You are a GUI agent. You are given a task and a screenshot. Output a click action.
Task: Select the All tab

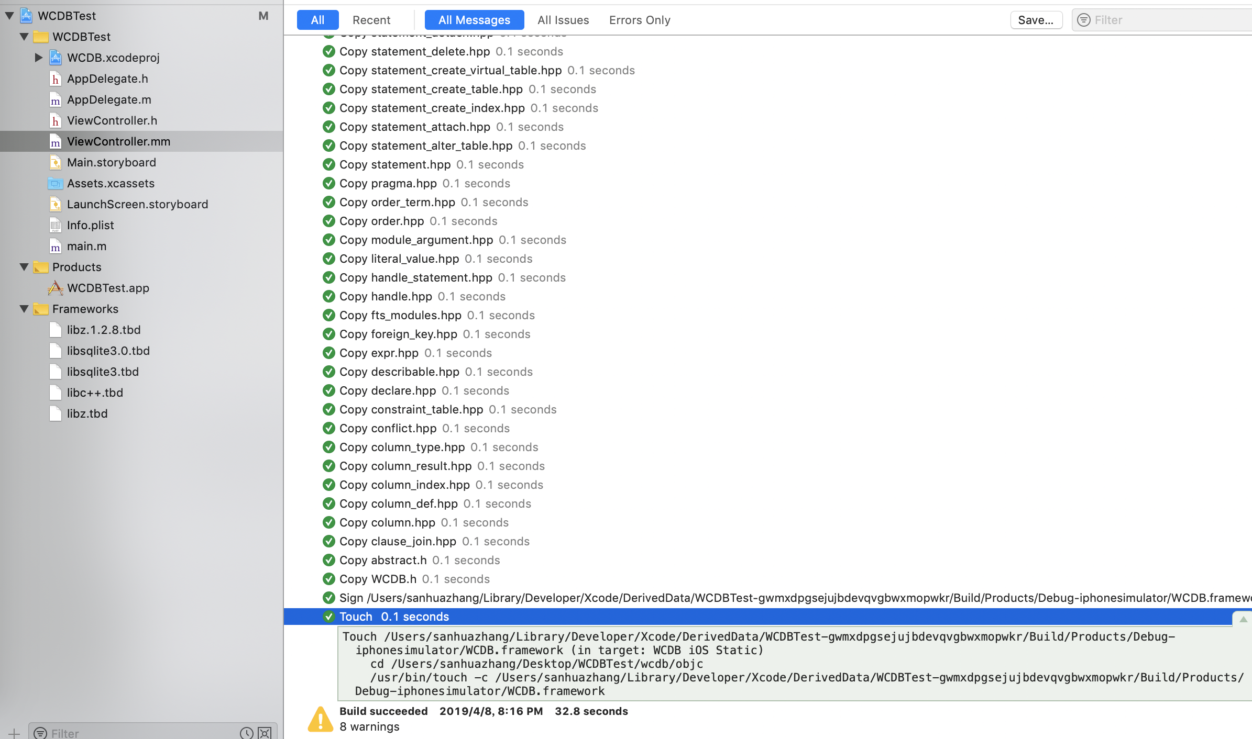[317, 20]
